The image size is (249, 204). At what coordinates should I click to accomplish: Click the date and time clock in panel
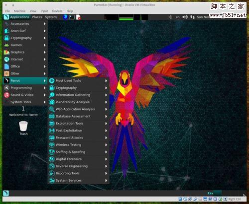(x=203, y=17)
